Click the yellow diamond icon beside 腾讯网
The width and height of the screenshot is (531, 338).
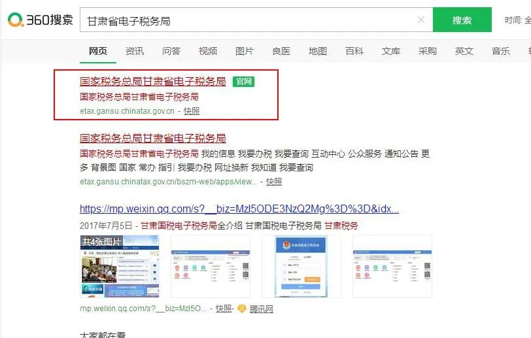coord(242,309)
